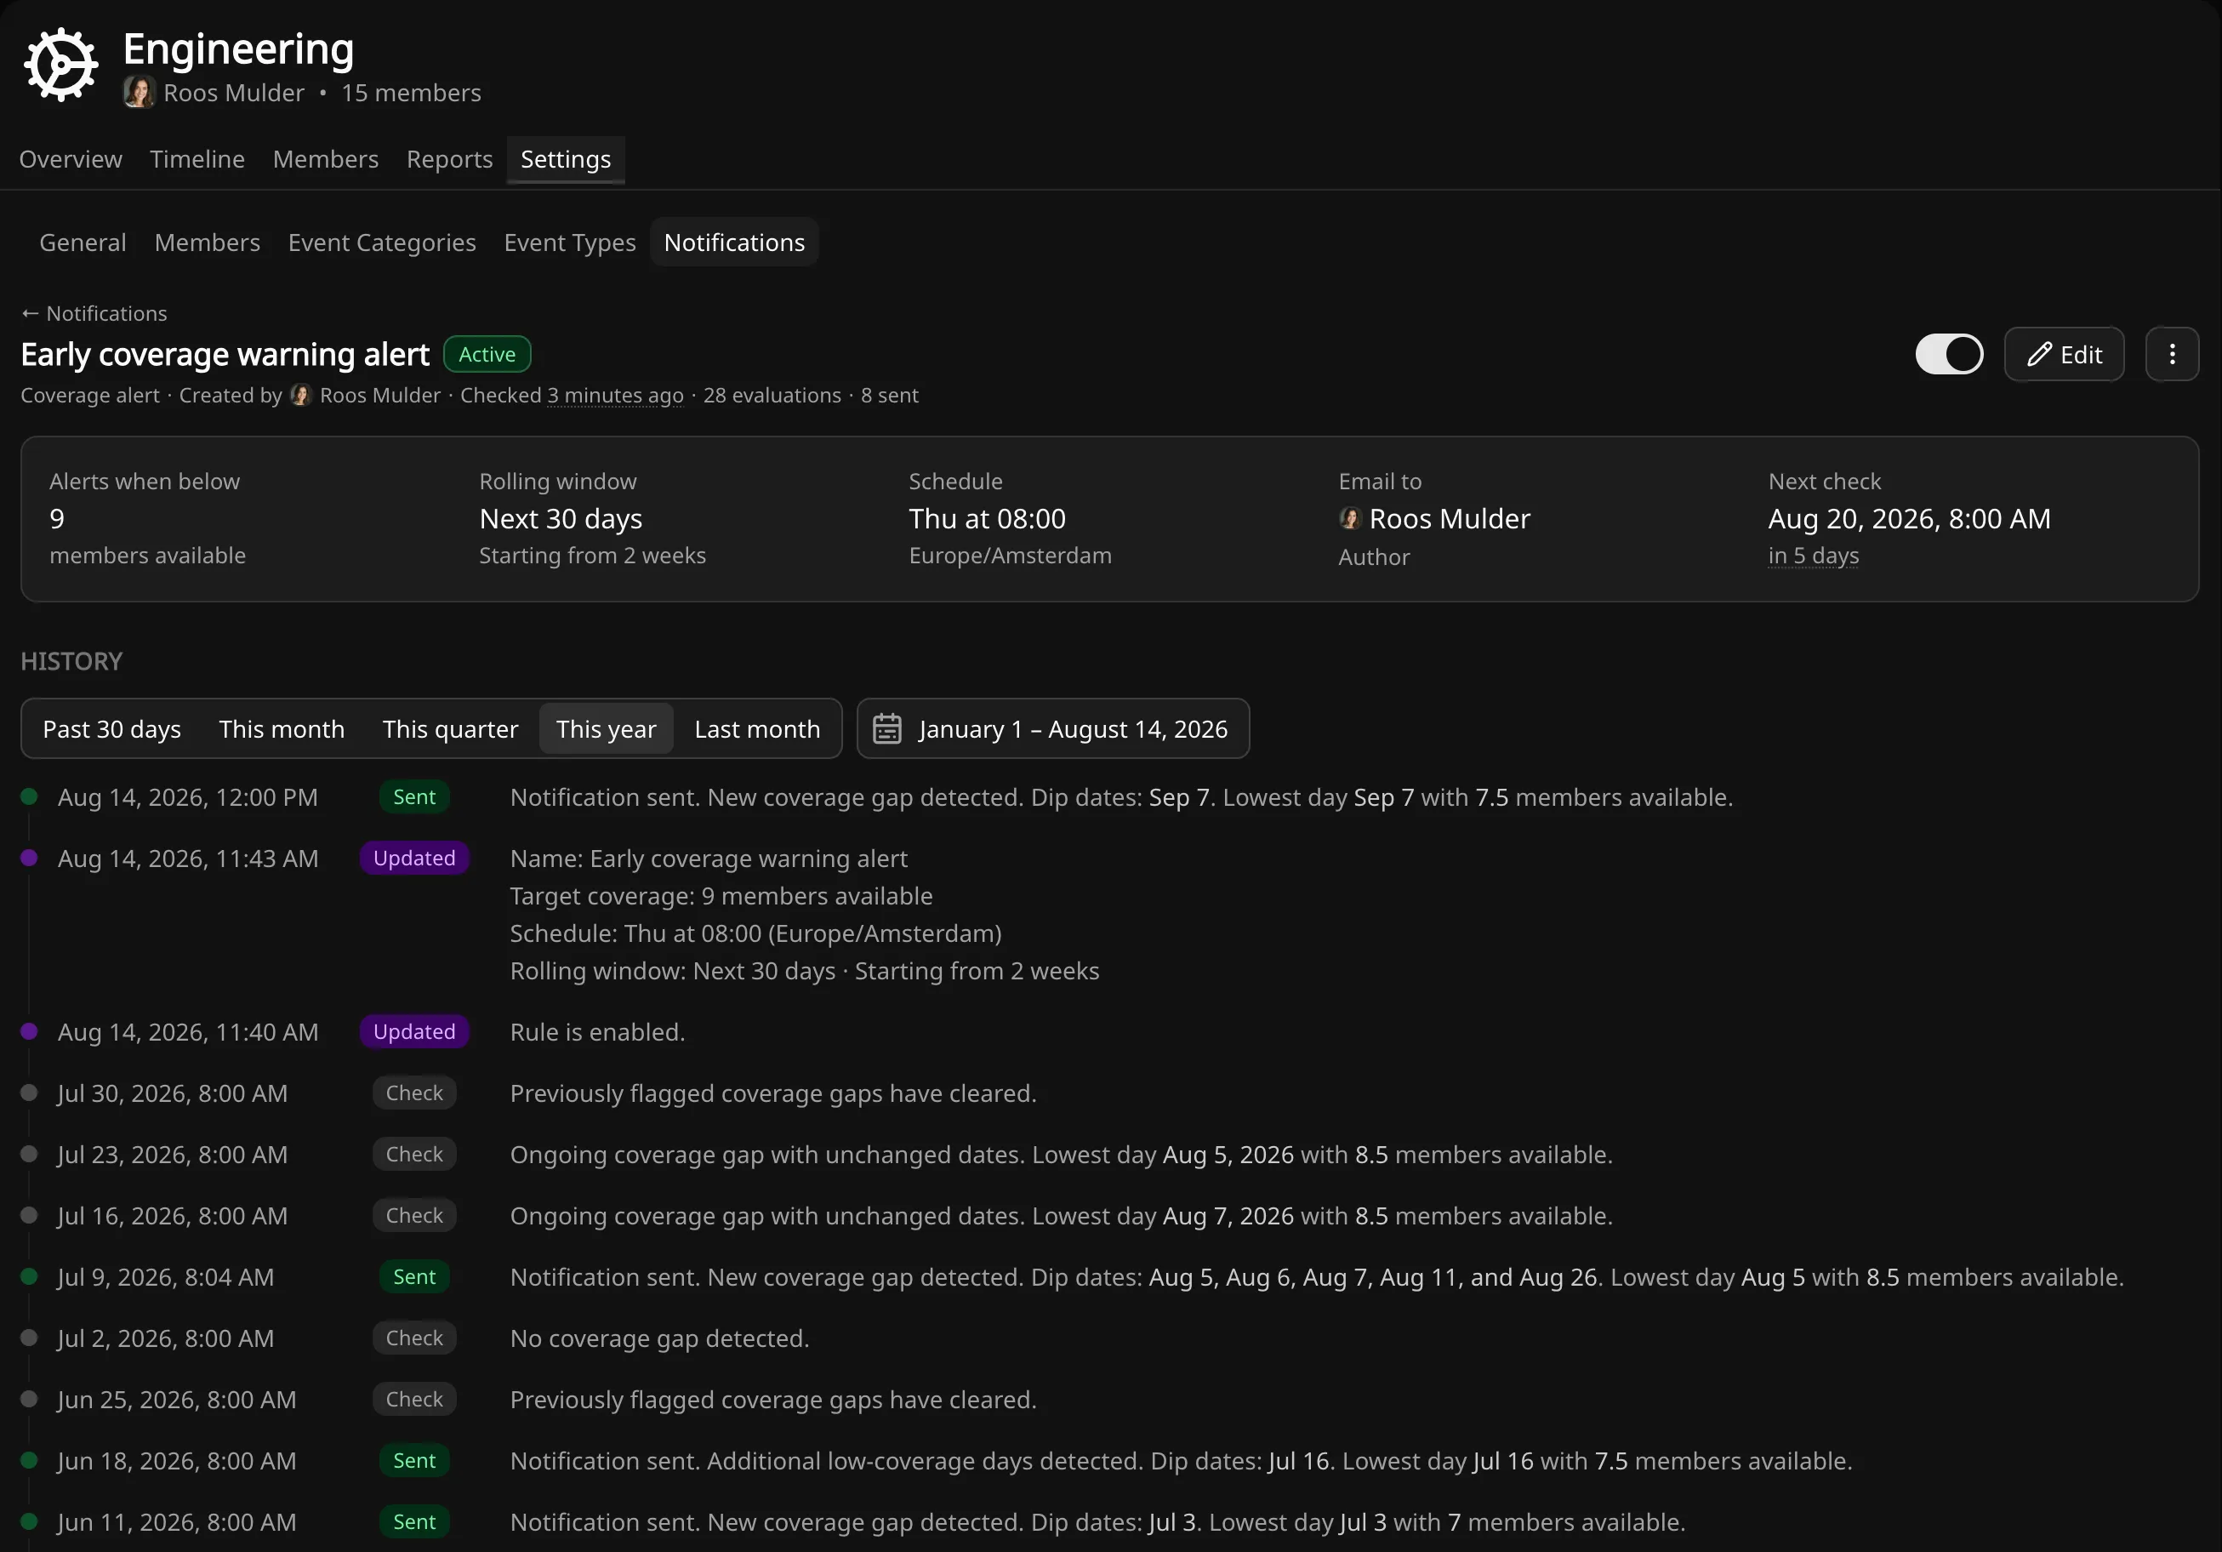Click 'Next 30 days' rolling window value
2222x1552 pixels.
coord(561,519)
